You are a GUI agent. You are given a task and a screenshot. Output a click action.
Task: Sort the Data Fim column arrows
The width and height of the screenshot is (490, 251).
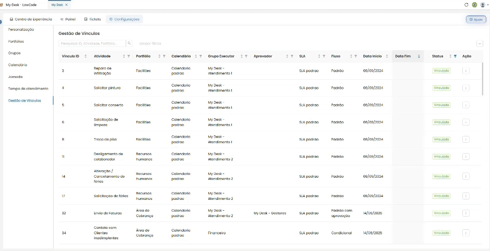pos(419,56)
